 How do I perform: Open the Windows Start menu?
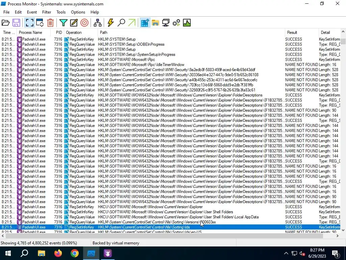[8, 253]
